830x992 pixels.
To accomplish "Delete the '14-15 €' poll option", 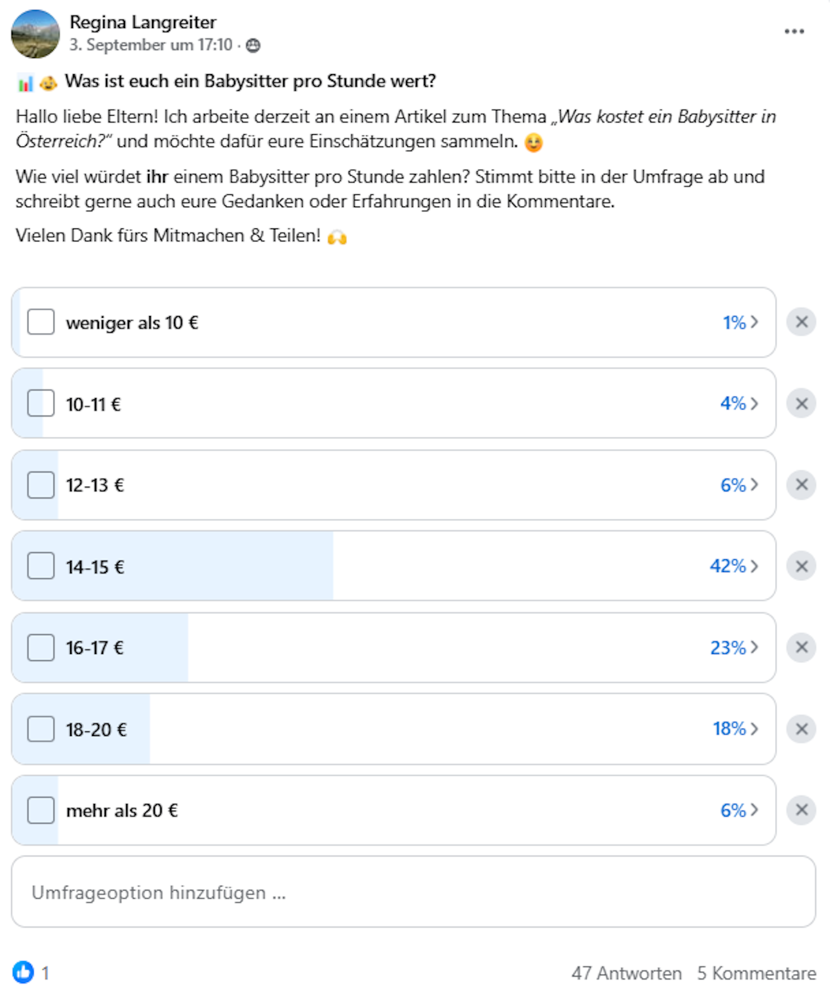I will tap(801, 566).
